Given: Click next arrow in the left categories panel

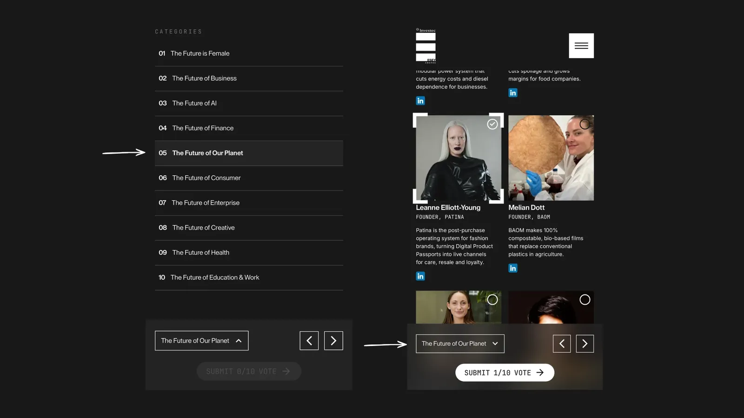Looking at the screenshot, I should tap(333, 341).
